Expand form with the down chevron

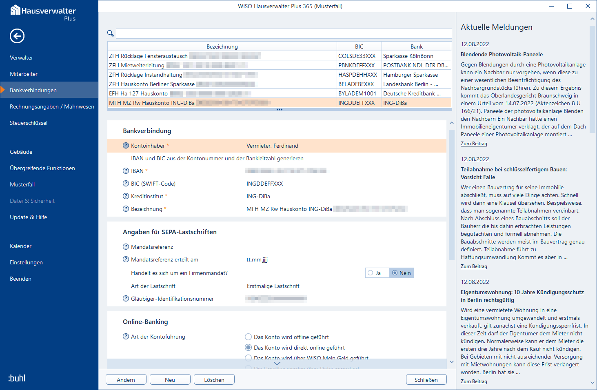coord(277,363)
